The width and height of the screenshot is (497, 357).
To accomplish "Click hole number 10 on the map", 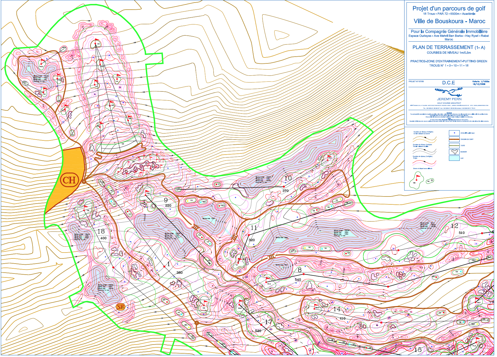I will (x=288, y=178).
